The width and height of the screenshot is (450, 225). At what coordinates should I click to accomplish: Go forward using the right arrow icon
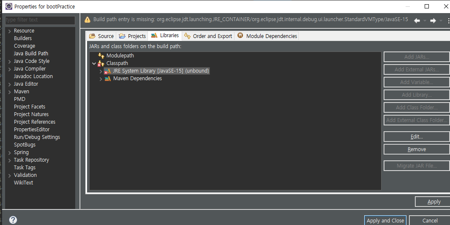(433, 21)
